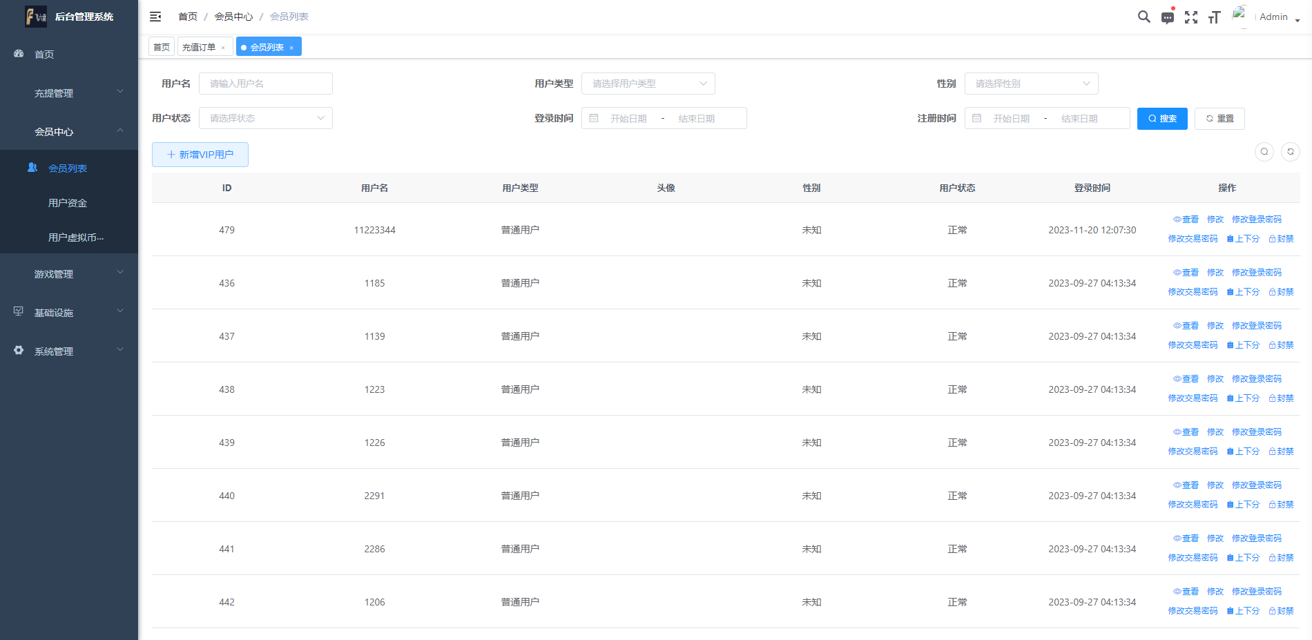Open the messages chat bubble icon
Viewport: 1312px width, 640px height.
[1167, 17]
